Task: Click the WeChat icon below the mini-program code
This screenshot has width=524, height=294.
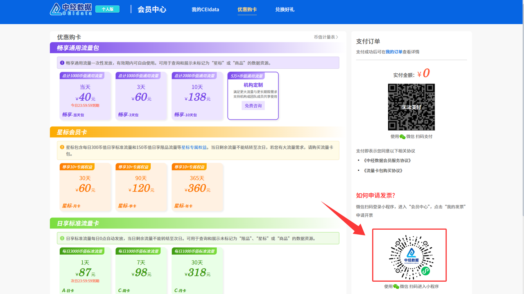Action: (396, 287)
